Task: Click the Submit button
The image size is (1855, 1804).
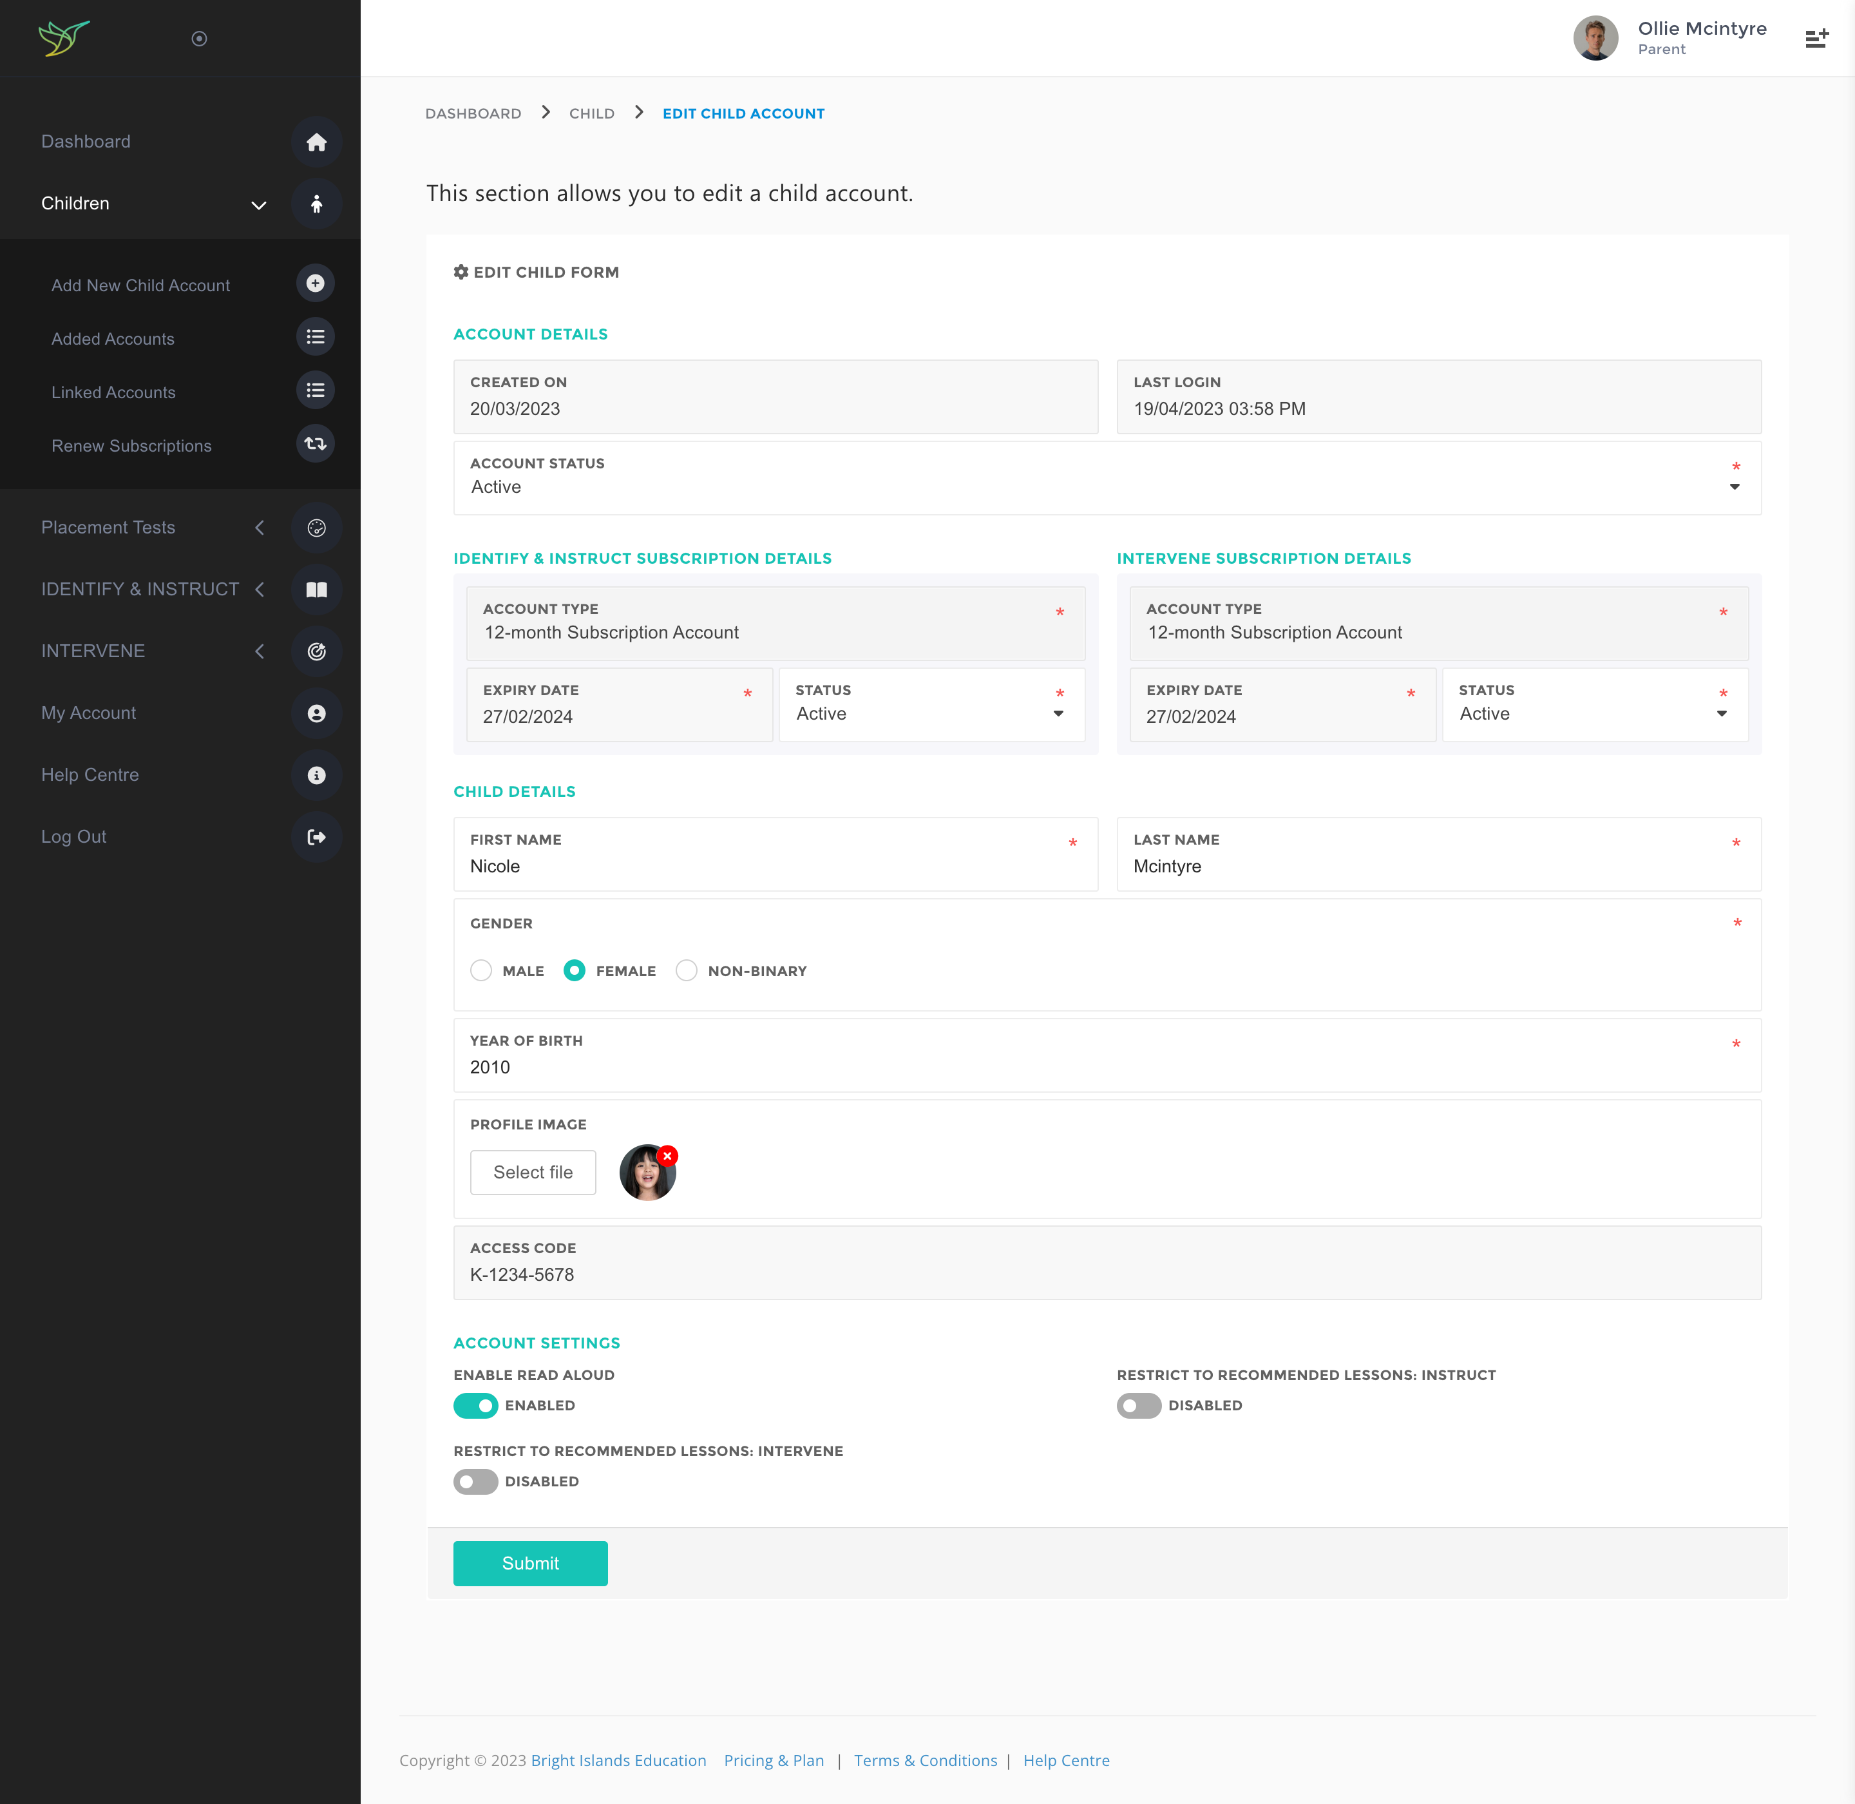Action: (x=529, y=1563)
